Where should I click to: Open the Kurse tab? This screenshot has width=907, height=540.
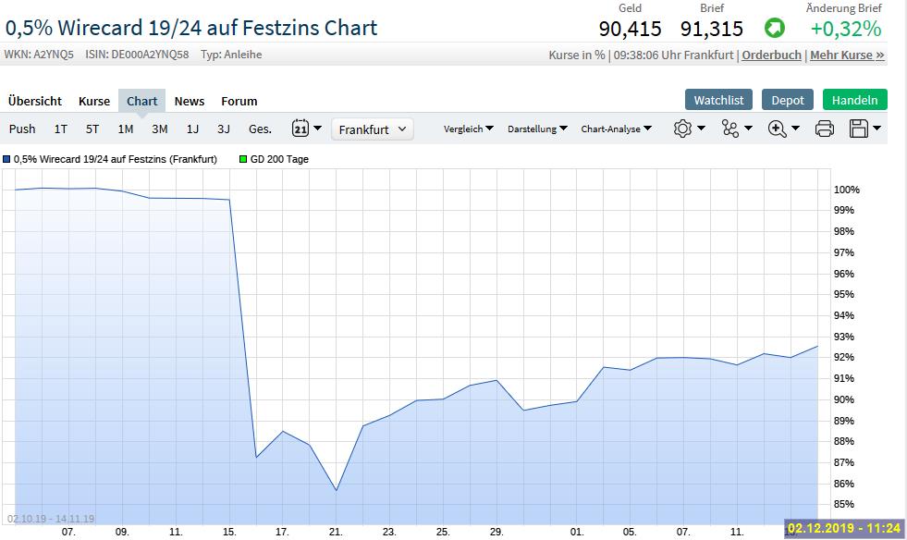click(x=94, y=101)
